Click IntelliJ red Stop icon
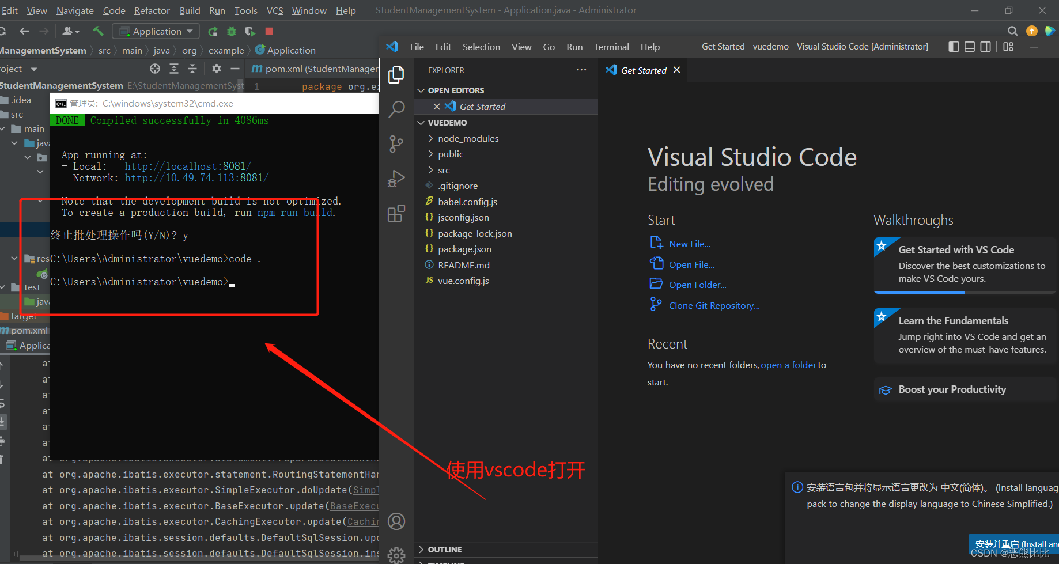This screenshot has height=564, width=1059. (x=269, y=31)
